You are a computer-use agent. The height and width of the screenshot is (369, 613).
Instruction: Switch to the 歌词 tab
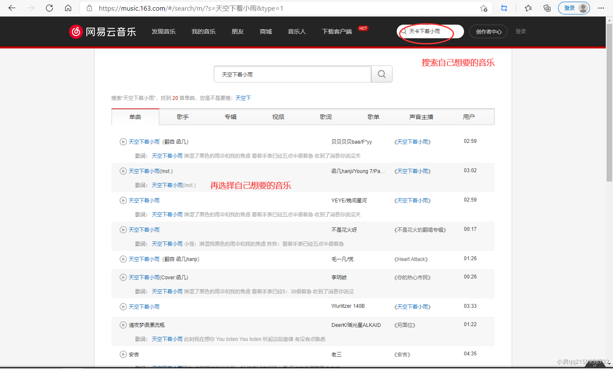(326, 117)
